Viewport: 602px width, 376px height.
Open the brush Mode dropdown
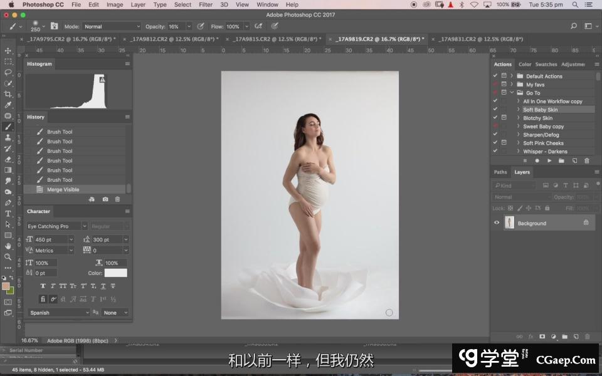[x=112, y=27]
